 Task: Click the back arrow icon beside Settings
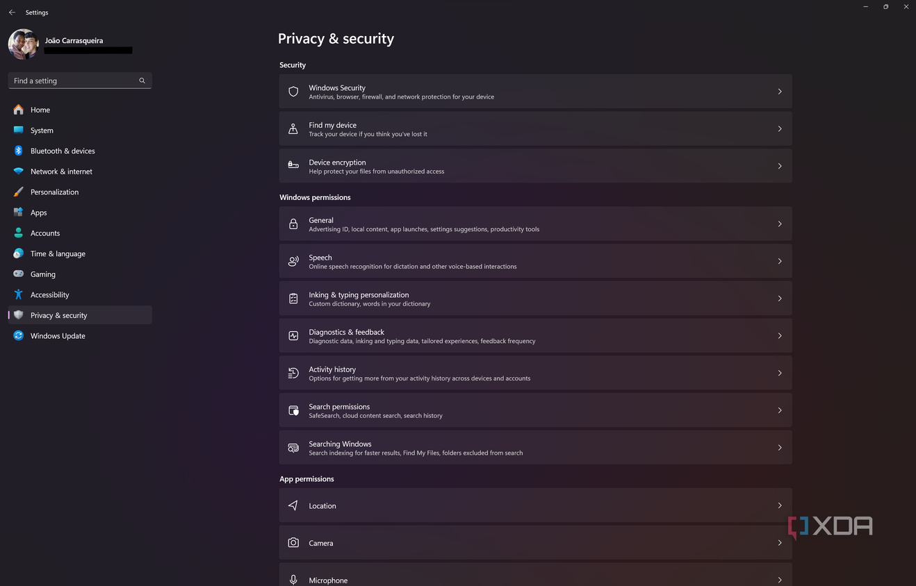click(12, 12)
